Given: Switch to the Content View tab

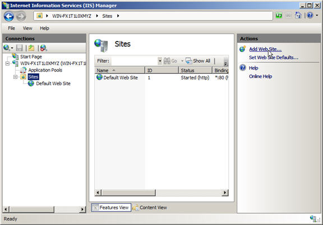Looking at the screenshot, I should pyautogui.click(x=150, y=208).
